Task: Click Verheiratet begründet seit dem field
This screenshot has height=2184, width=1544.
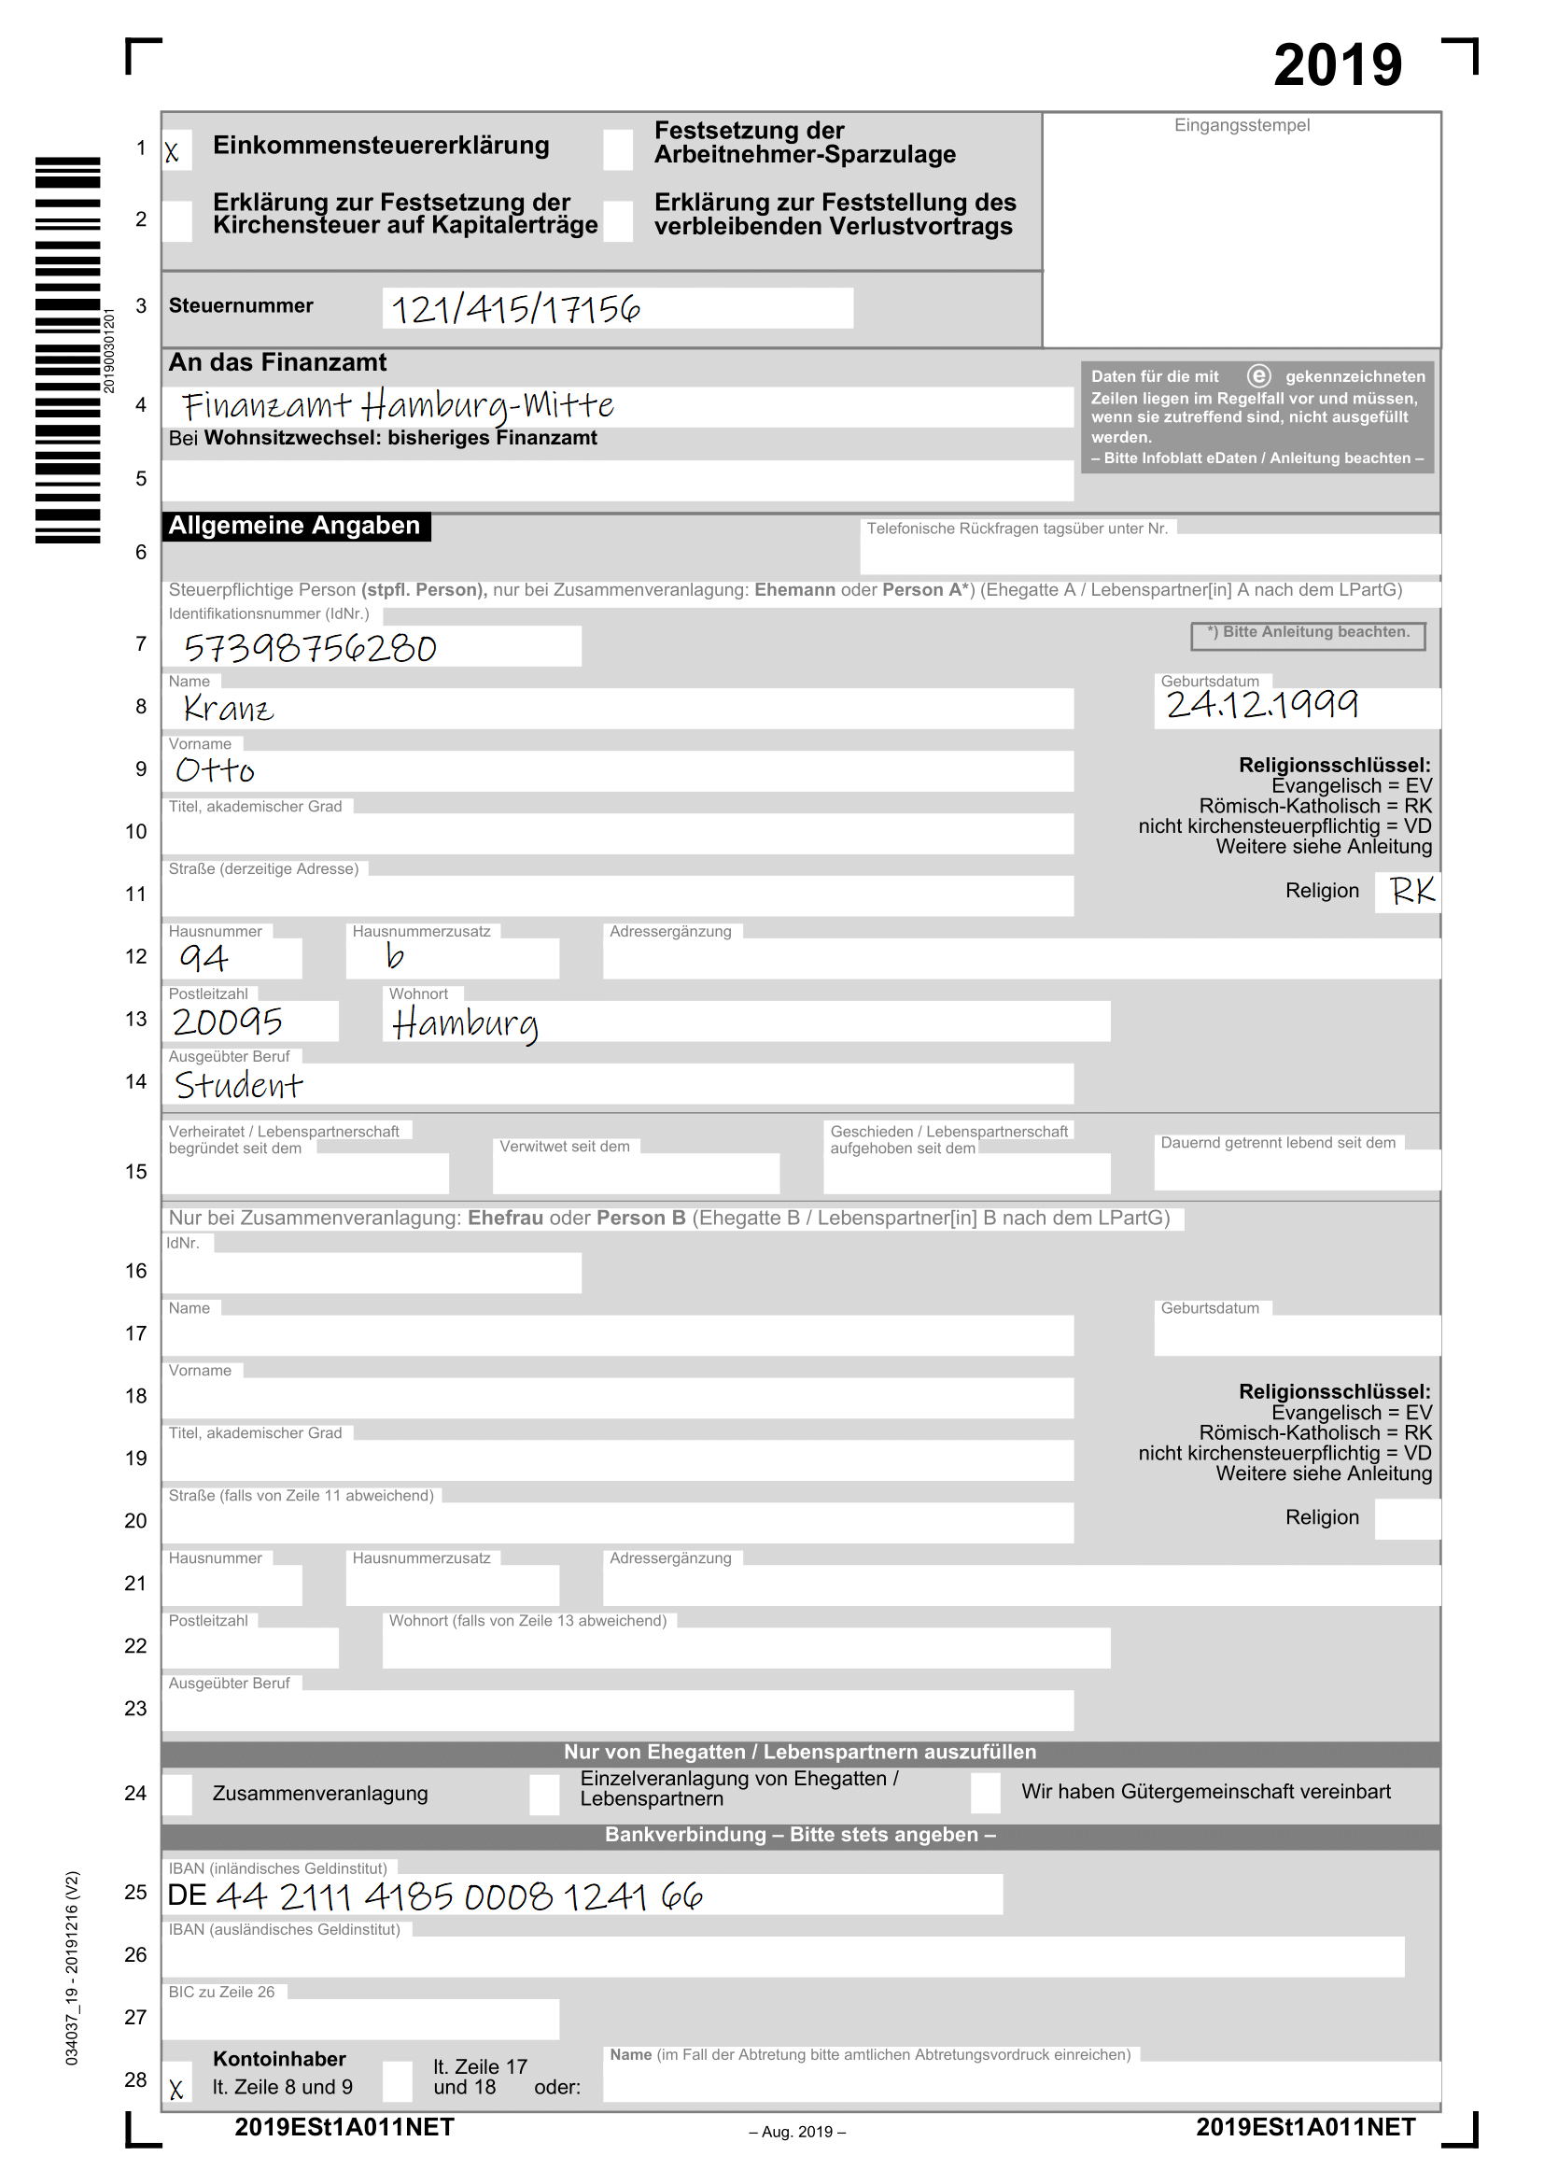Action: [x=305, y=1175]
